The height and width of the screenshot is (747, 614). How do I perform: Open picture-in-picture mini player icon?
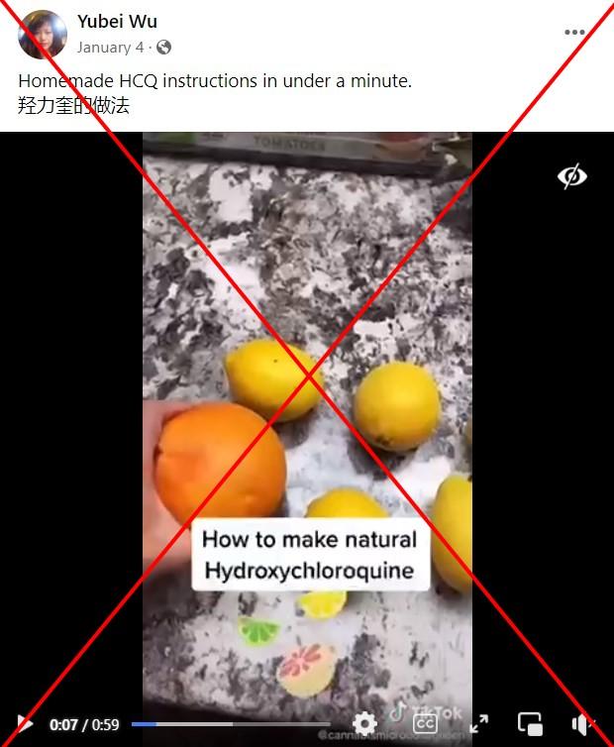tap(530, 724)
